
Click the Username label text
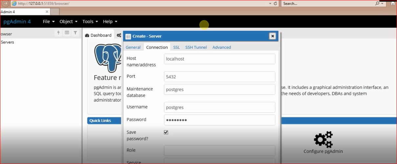tap(137, 107)
